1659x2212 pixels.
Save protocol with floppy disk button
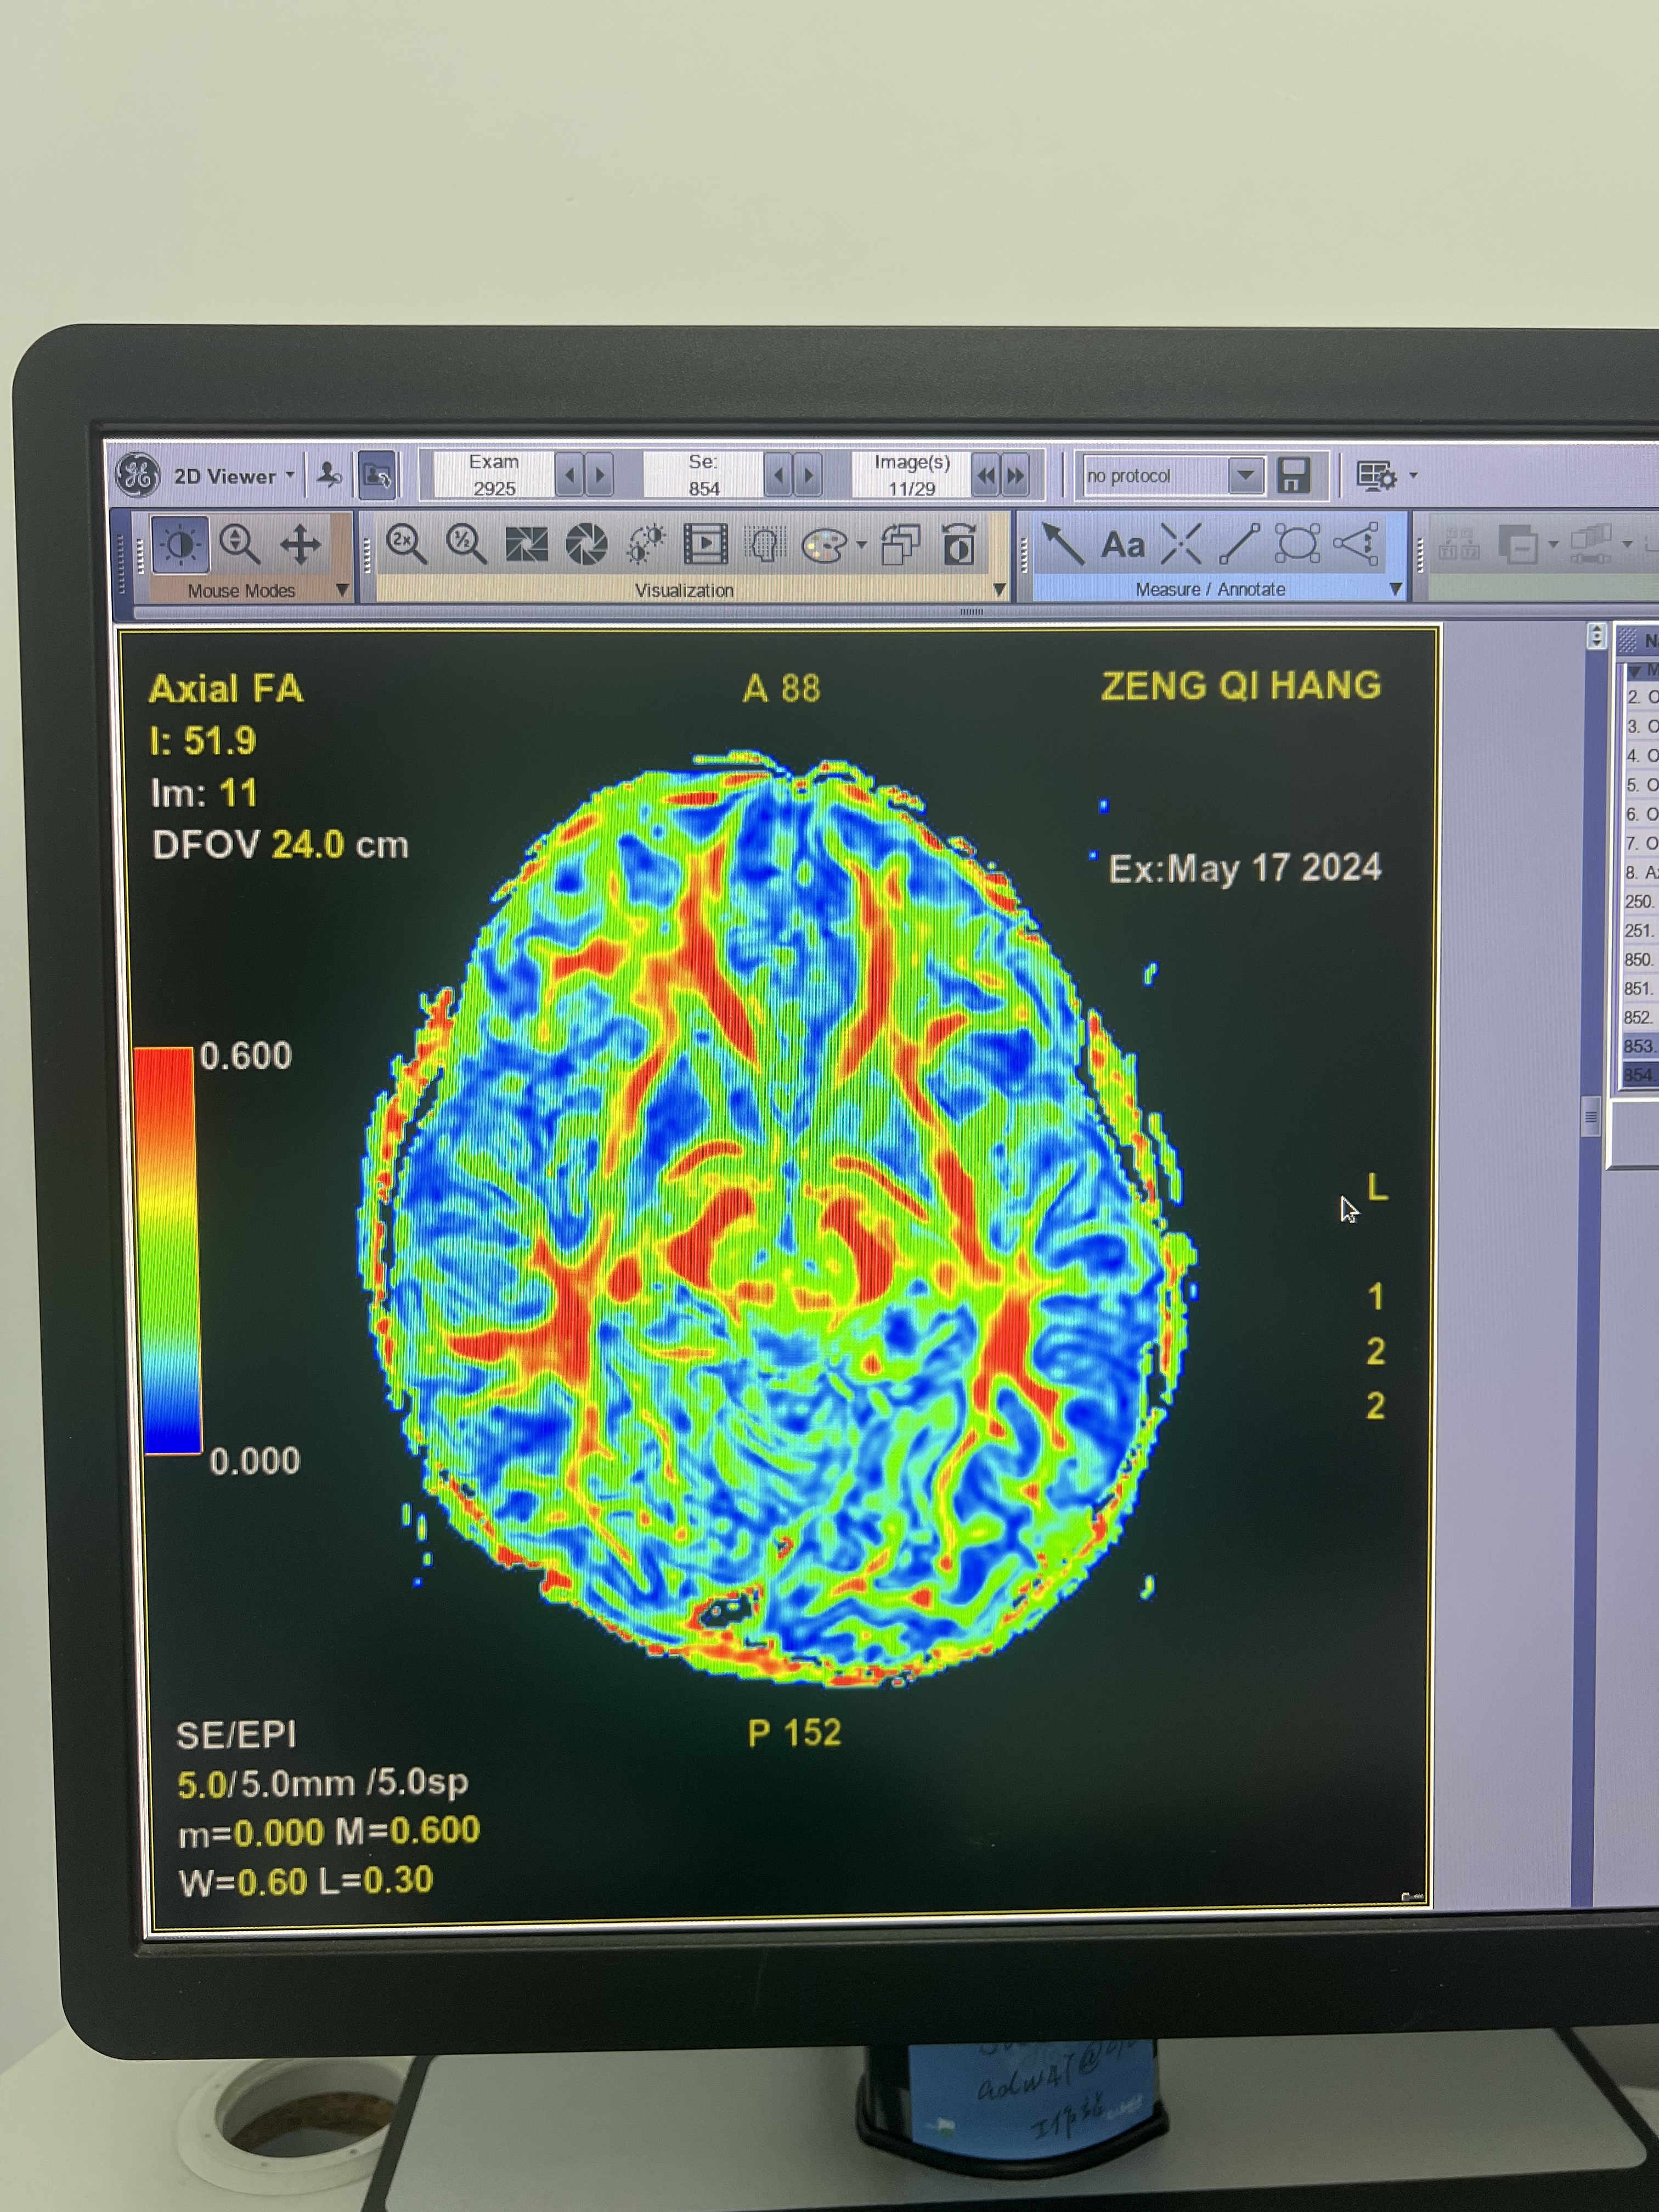(1294, 476)
